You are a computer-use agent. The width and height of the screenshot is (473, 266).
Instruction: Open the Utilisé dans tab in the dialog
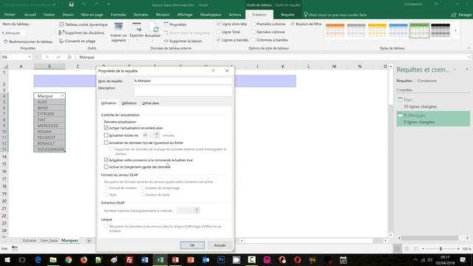151,103
